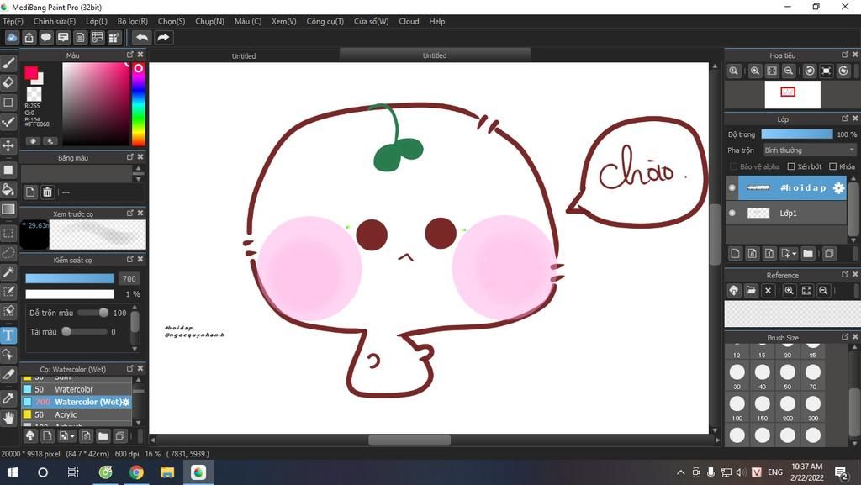Switch to the first Untitled tab
The width and height of the screenshot is (861, 485).
244,55
